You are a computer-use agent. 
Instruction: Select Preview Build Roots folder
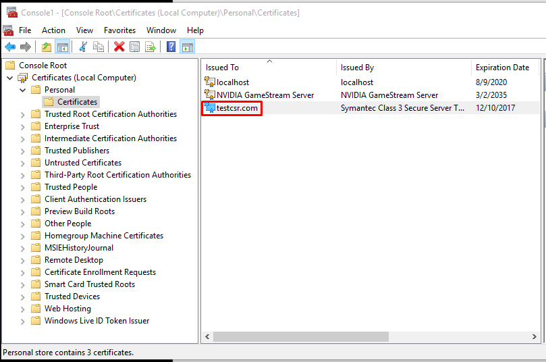click(73, 211)
